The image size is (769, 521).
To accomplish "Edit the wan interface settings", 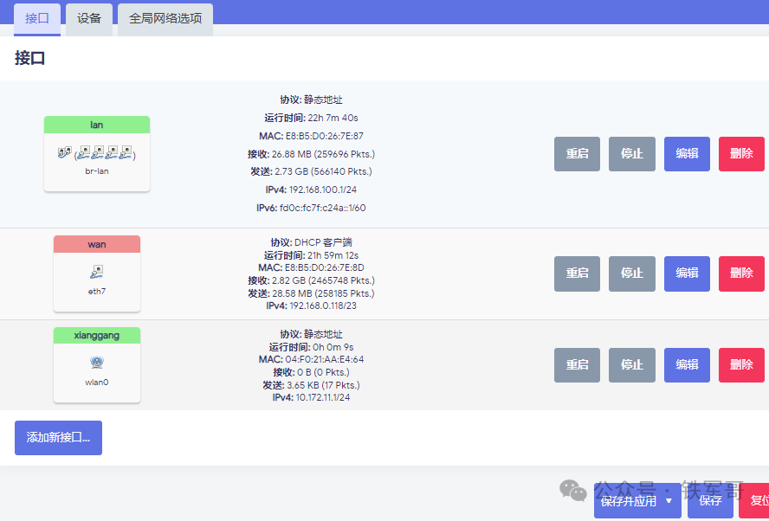I will click(x=687, y=273).
